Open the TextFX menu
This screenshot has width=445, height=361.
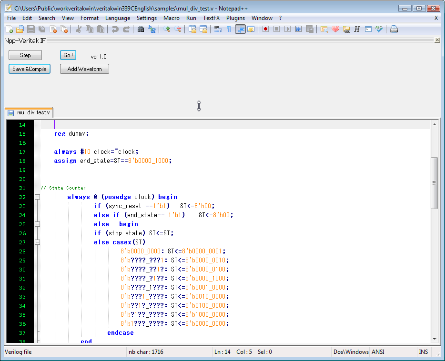click(211, 18)
